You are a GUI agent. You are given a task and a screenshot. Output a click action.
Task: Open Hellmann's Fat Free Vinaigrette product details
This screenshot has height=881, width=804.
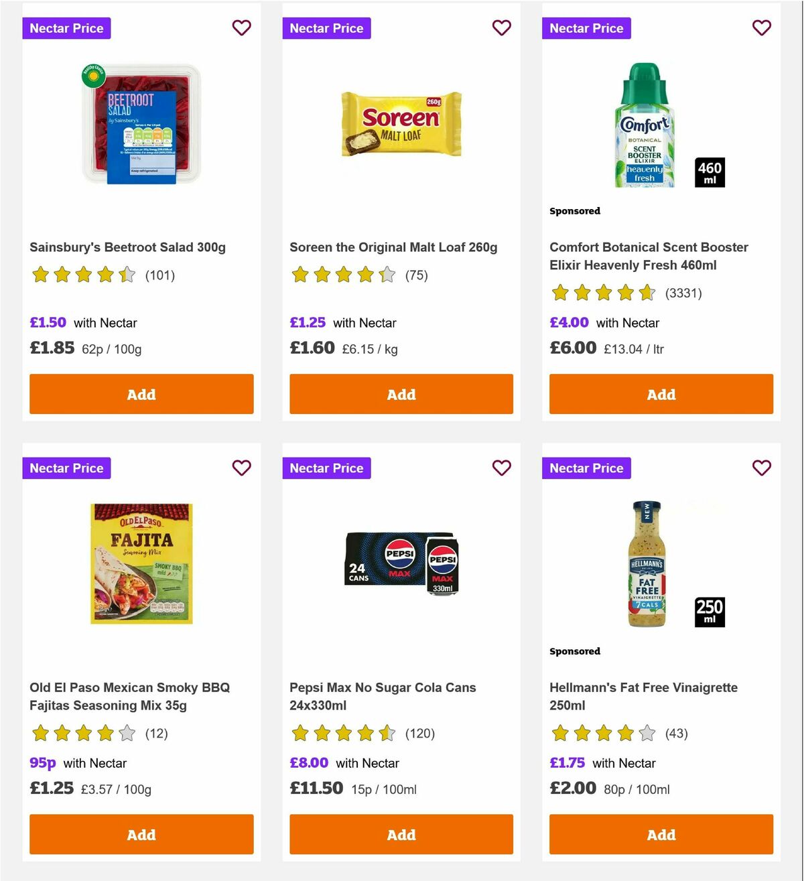tap(643, 696)
